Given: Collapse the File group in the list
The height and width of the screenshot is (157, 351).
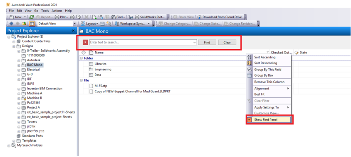Looking at the screenshot, I should click(81, 80).
